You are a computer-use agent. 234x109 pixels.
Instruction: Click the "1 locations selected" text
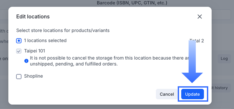45,41
